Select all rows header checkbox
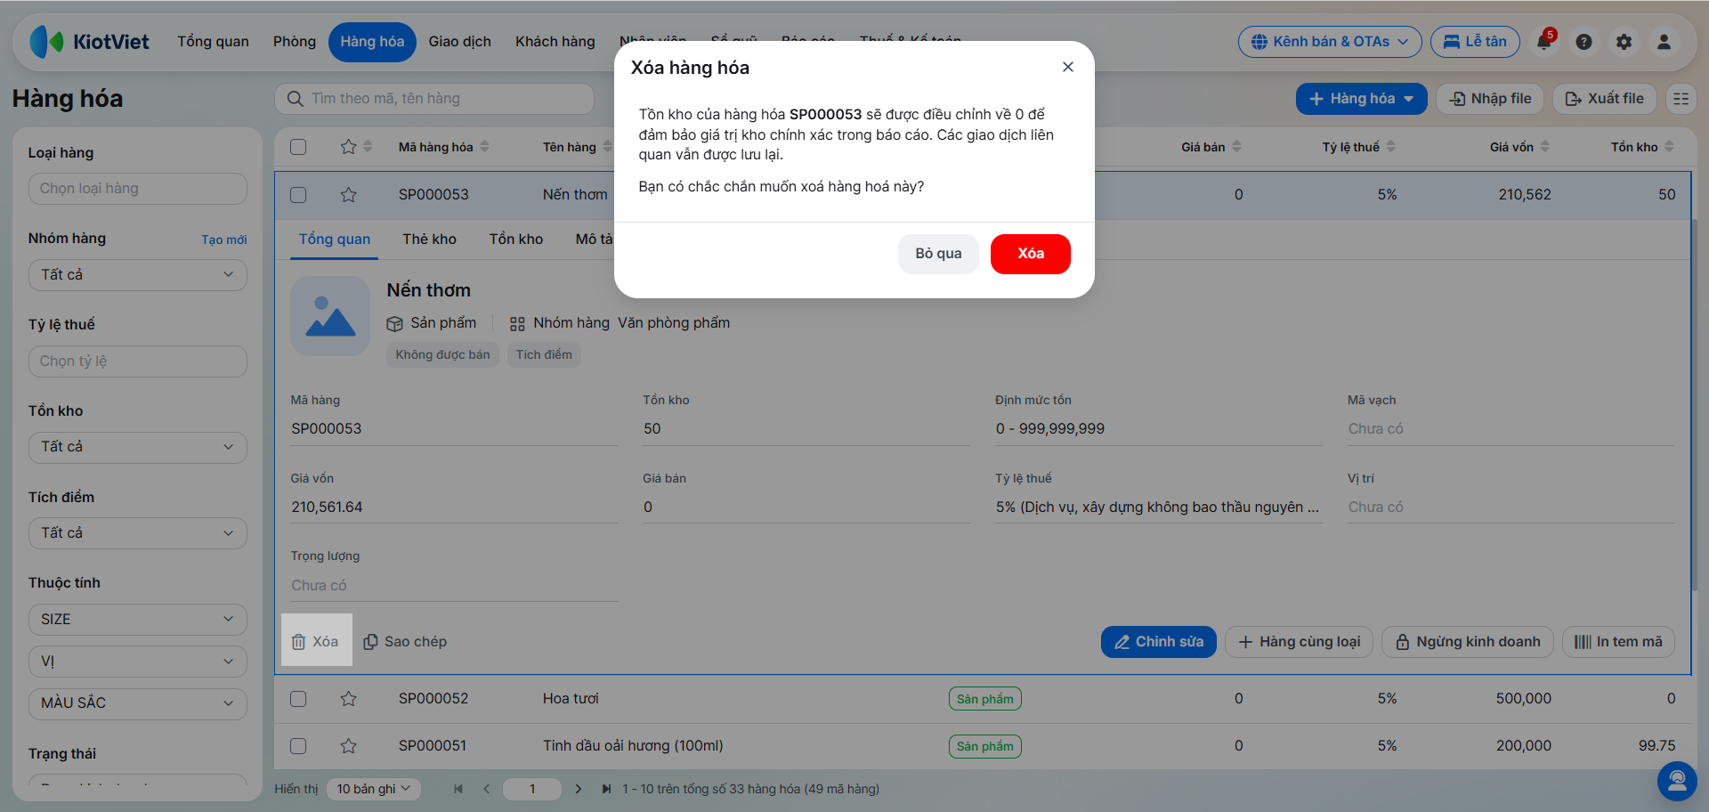This screenshot has width=1709, height=812. (298, 147)
